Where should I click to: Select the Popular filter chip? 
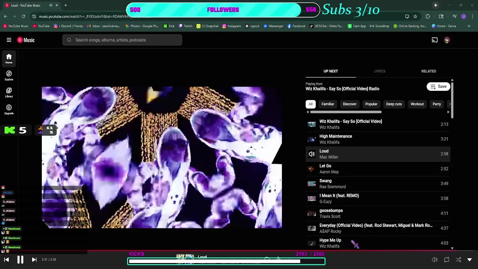click(371, 104)
